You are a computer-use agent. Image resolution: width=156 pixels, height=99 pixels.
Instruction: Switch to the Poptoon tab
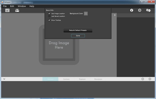[x=82, y=79]
